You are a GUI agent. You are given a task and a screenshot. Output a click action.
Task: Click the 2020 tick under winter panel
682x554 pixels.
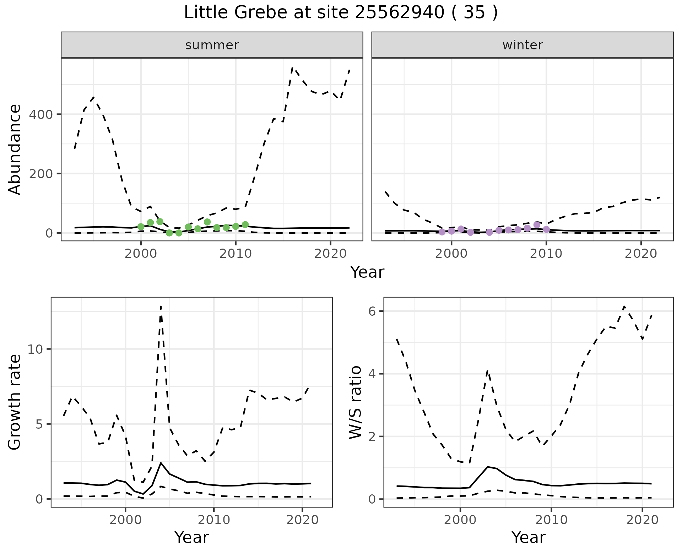coord(641,254)
